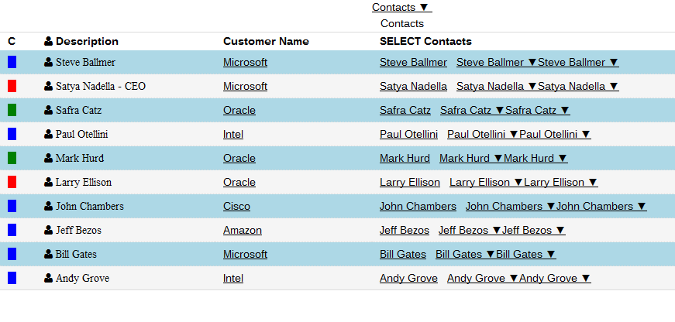This screenshot has width=675, height=322.
Task: Expand the second Bill Gates dropdown
Action: 526,254
